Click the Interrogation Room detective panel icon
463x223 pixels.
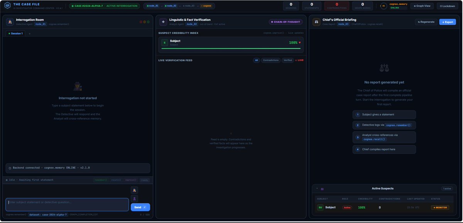pos(10,22)
